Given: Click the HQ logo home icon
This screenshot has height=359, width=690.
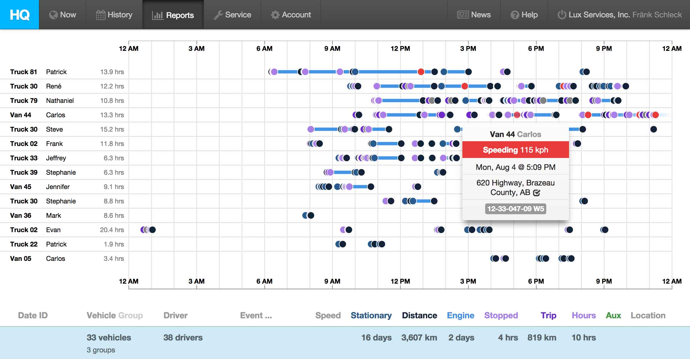Looking at the screenshot, I should tap(19, 15).
